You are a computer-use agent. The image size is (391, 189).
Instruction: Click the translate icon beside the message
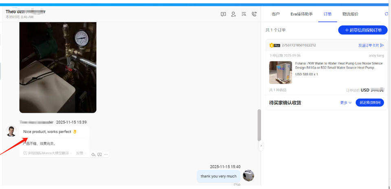tap(99, 155)
